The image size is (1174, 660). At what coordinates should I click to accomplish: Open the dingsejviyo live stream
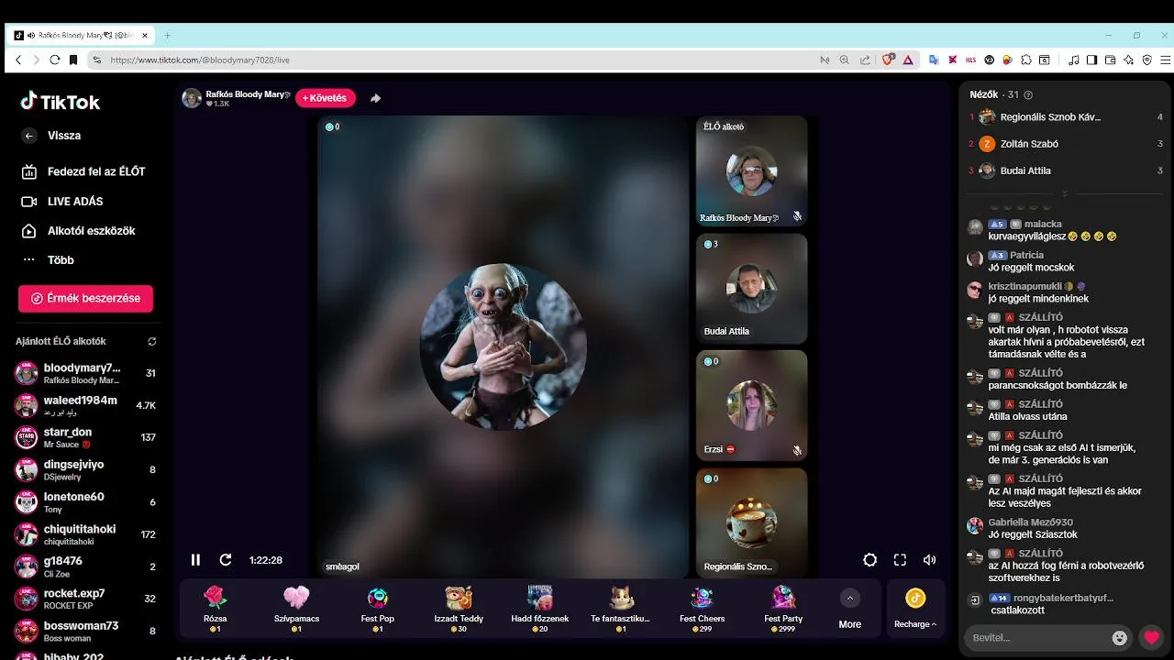(x=85, y=469)
